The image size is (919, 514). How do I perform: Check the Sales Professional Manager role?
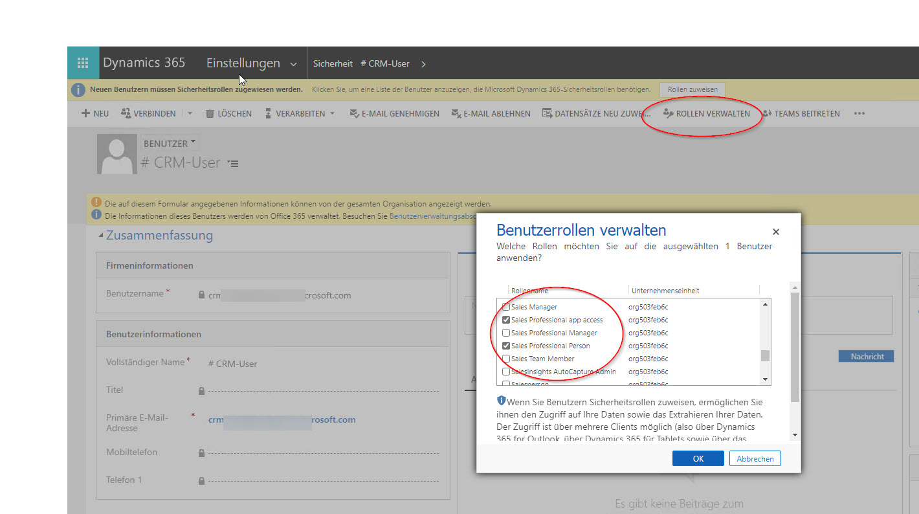[506, 333]
